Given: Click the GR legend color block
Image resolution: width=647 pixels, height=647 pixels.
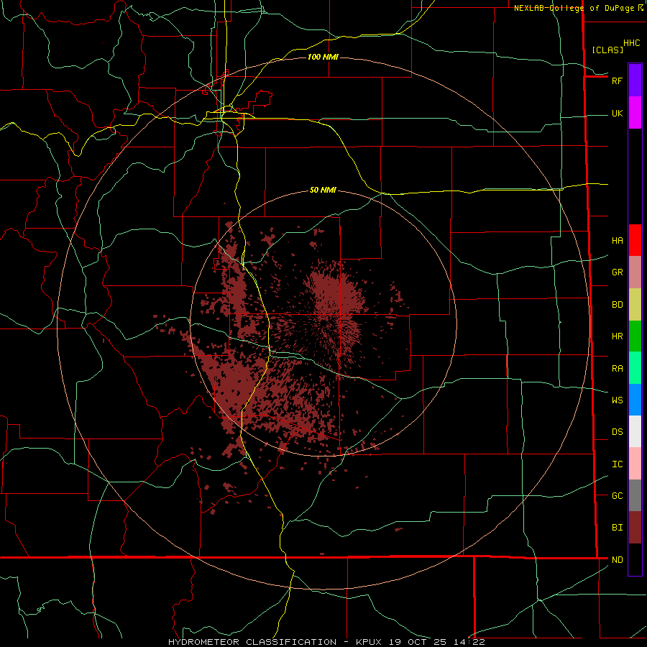Looking at the screenshot, I should pos(635,272).
